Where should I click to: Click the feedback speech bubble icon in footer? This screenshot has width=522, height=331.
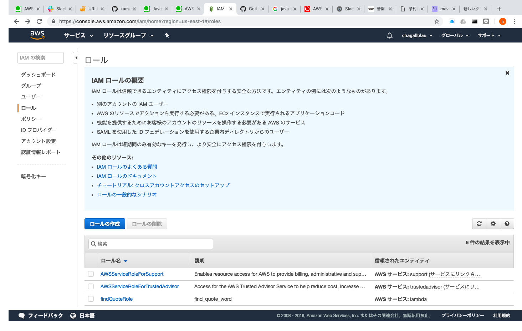coord(22,316)
